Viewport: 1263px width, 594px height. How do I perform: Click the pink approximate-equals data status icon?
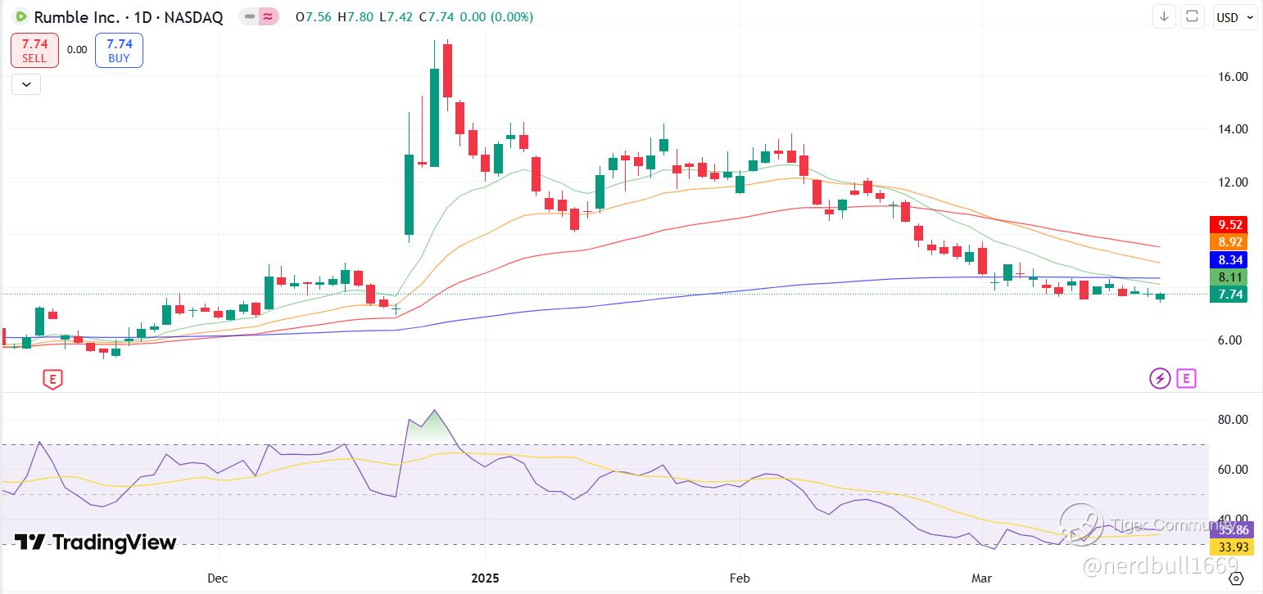269,16
